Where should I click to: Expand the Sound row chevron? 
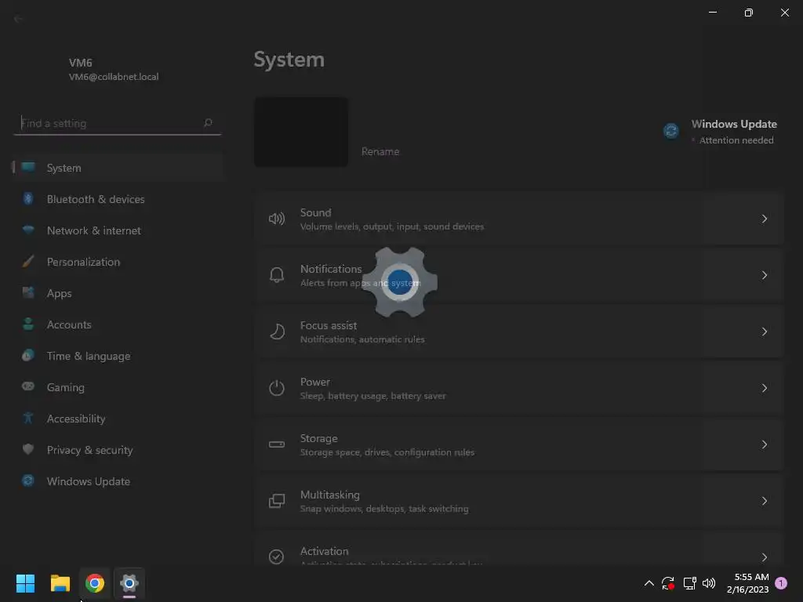pyautogui.click(x=764, y=219)
